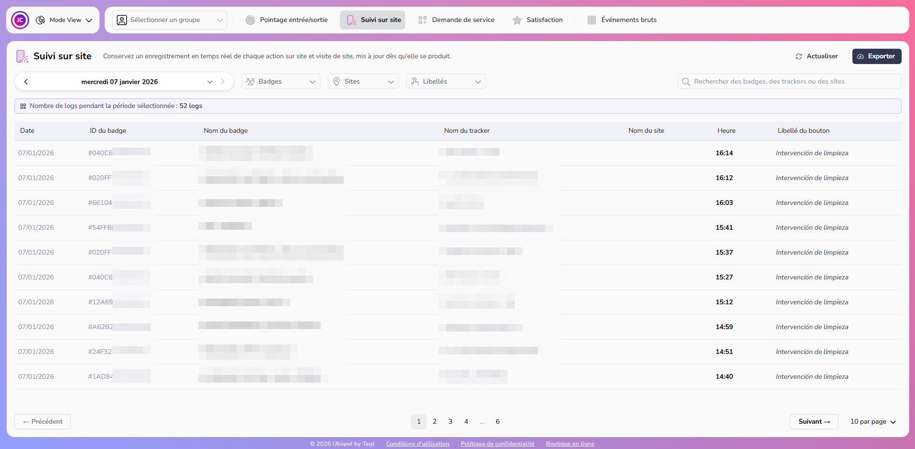Open the Badges filter dropdown
915x449 pixels.
coord(281,81)
